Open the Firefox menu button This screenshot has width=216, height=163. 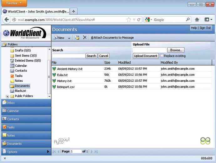[13, 3]
